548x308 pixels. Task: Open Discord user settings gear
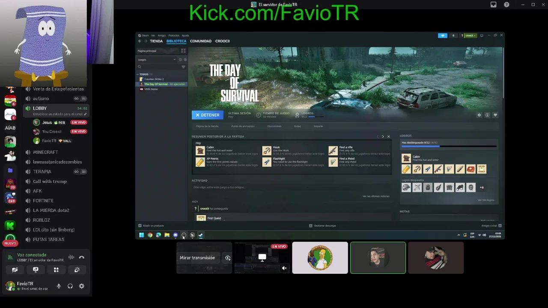pos(81,286)
